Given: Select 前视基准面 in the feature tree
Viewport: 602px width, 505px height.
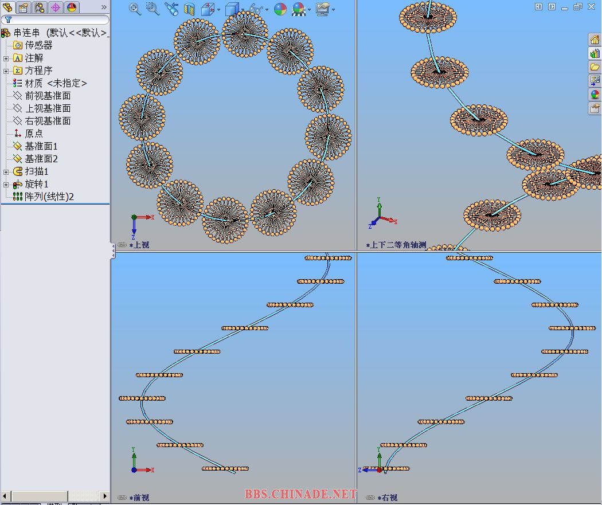Looking at the screenshot, I should [48, 96].
